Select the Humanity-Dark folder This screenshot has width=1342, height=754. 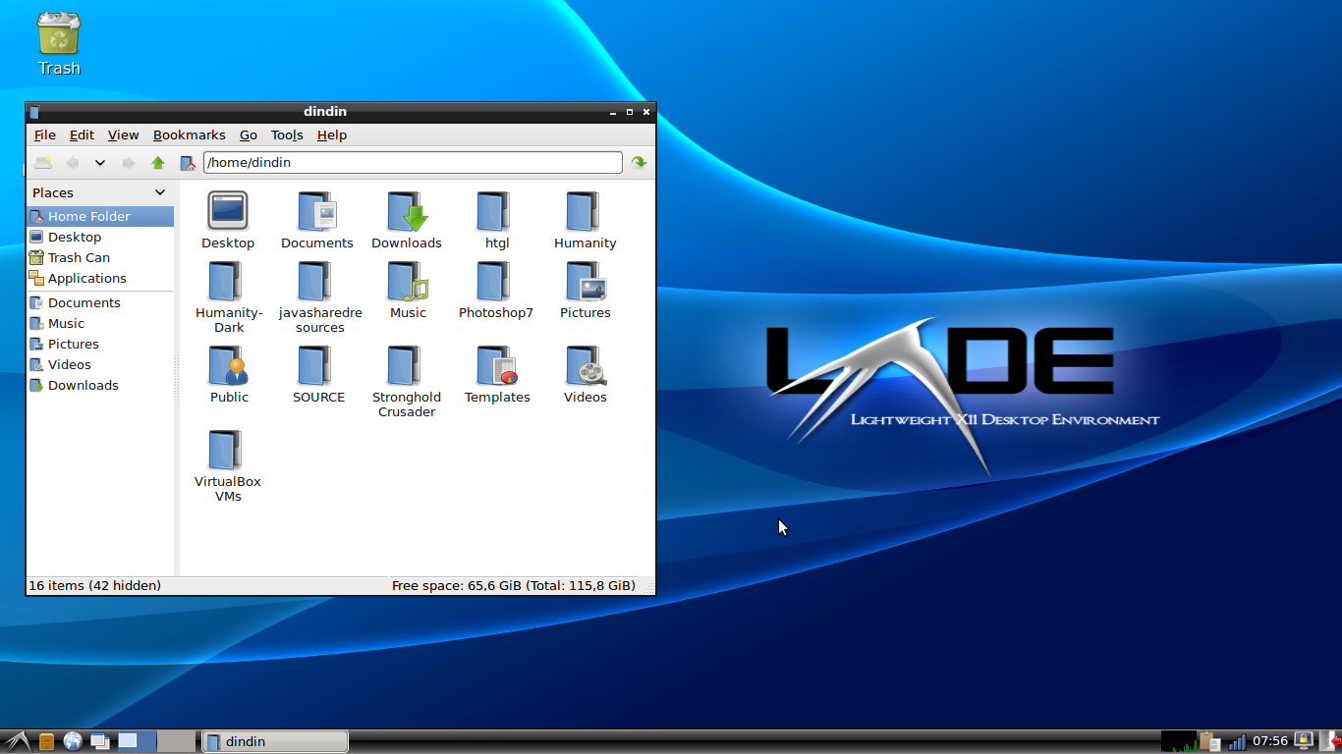pyautogui.click(x=228, y=296)
